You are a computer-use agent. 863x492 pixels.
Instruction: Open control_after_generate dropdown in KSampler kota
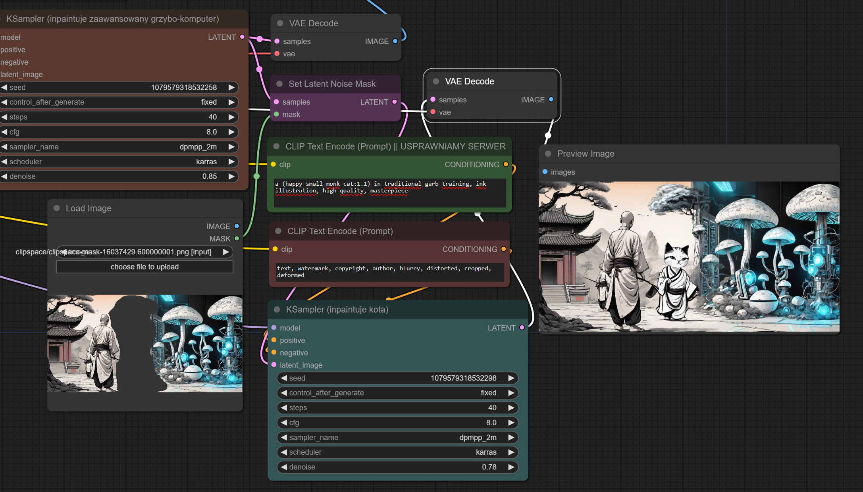pyautogui.click(x=397, y=393)
